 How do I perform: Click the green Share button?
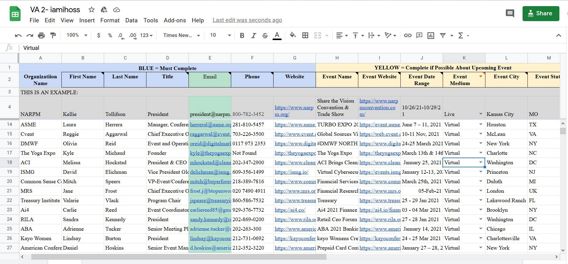click(541, 13)
